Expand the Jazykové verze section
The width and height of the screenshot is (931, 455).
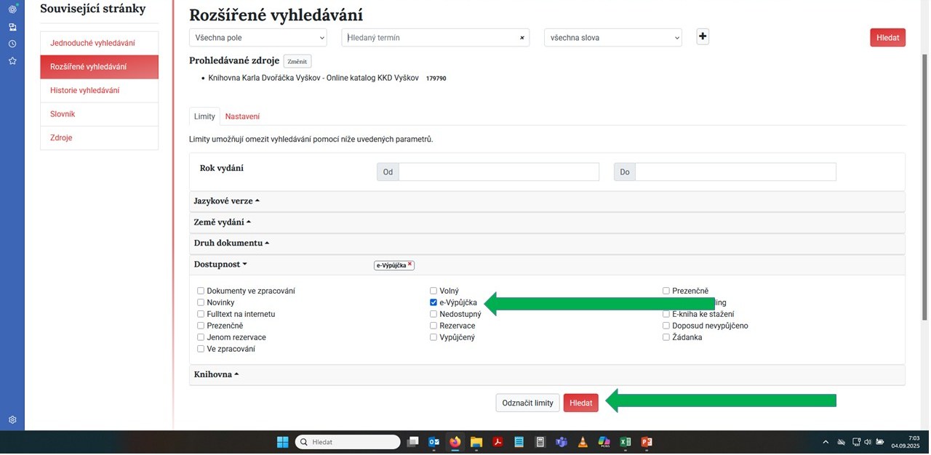point(226,201)
